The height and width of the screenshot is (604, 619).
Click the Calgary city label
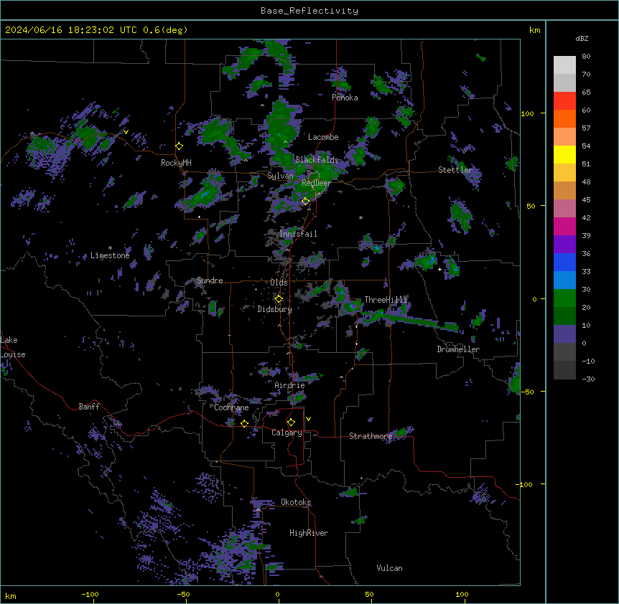pos(287,433)
